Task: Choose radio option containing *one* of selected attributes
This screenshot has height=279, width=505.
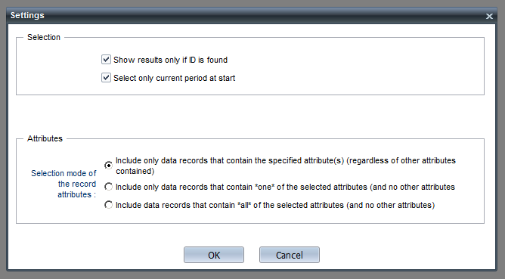Action: [x=109, y=187]
